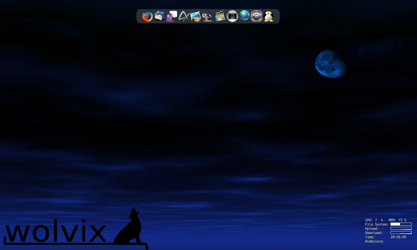Open the gear system settings icon
Viewport: 417px width, 250px height.
click(256, 16)
